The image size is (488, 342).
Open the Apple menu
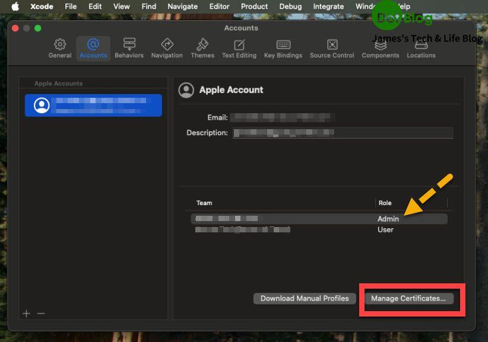point(15,7)
